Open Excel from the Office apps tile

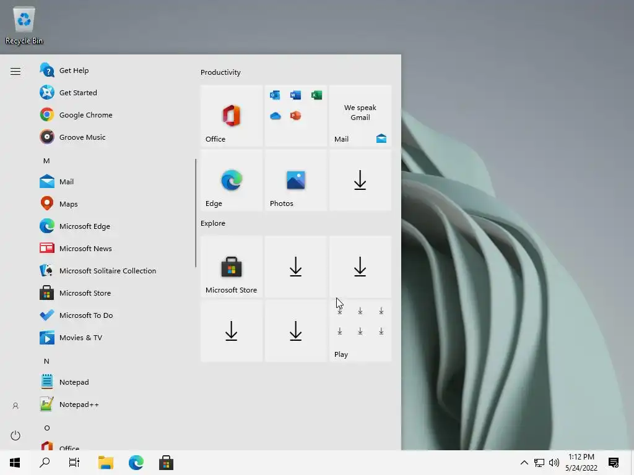316,95
